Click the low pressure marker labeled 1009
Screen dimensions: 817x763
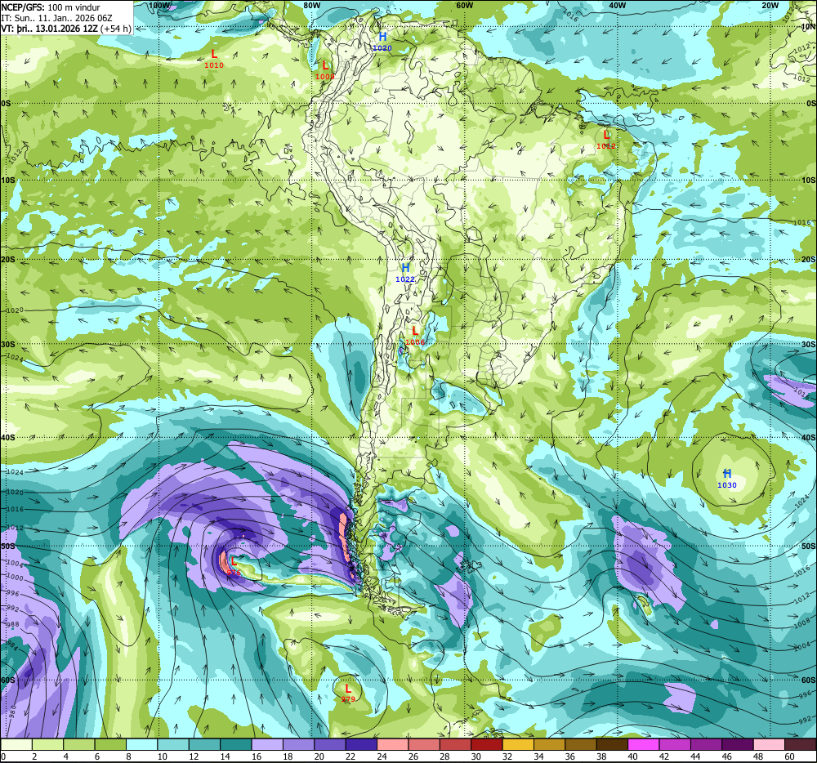click(325, 70)
